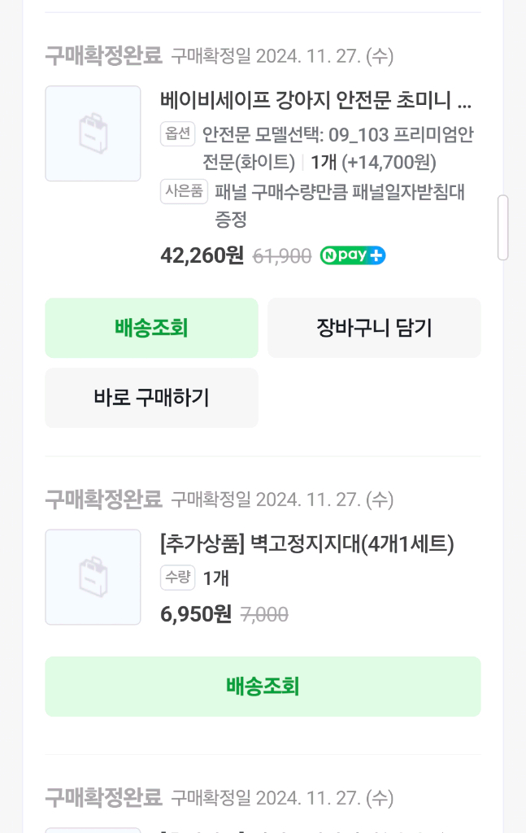Click the 수량 label badge

178,578
